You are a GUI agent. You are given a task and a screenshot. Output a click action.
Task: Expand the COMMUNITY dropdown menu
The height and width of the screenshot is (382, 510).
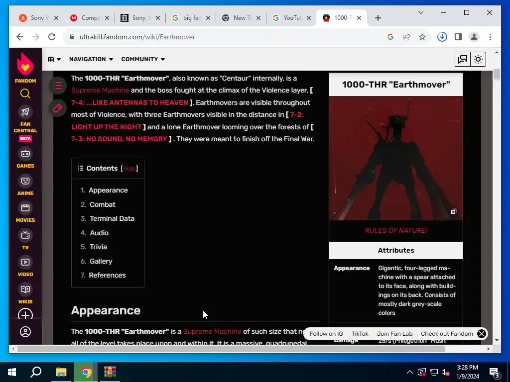tap(143, 59)
